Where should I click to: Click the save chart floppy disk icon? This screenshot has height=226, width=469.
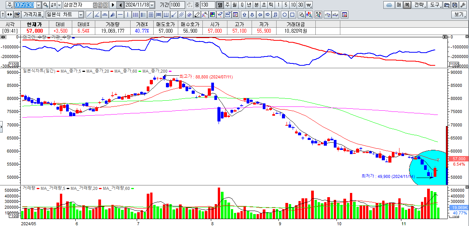(455, 5)
